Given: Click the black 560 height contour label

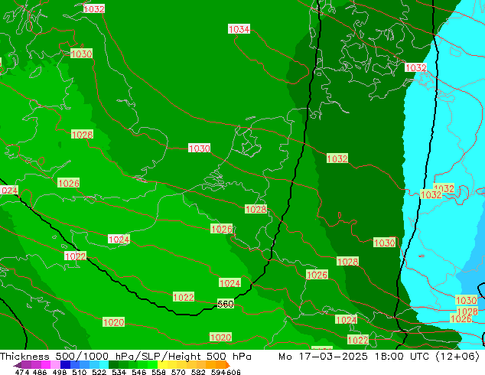Looking at the screenshot, I should pos(226,304).
